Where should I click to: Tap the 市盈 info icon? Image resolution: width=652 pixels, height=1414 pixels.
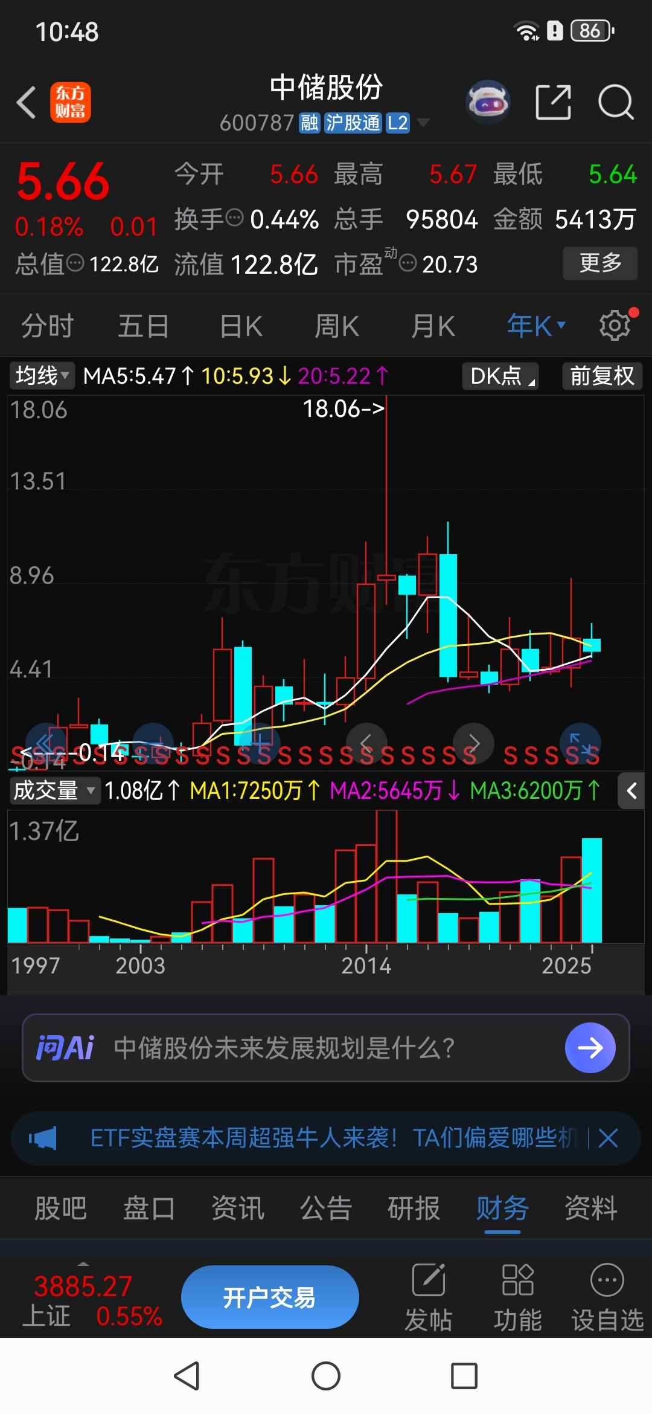(408, 263)
